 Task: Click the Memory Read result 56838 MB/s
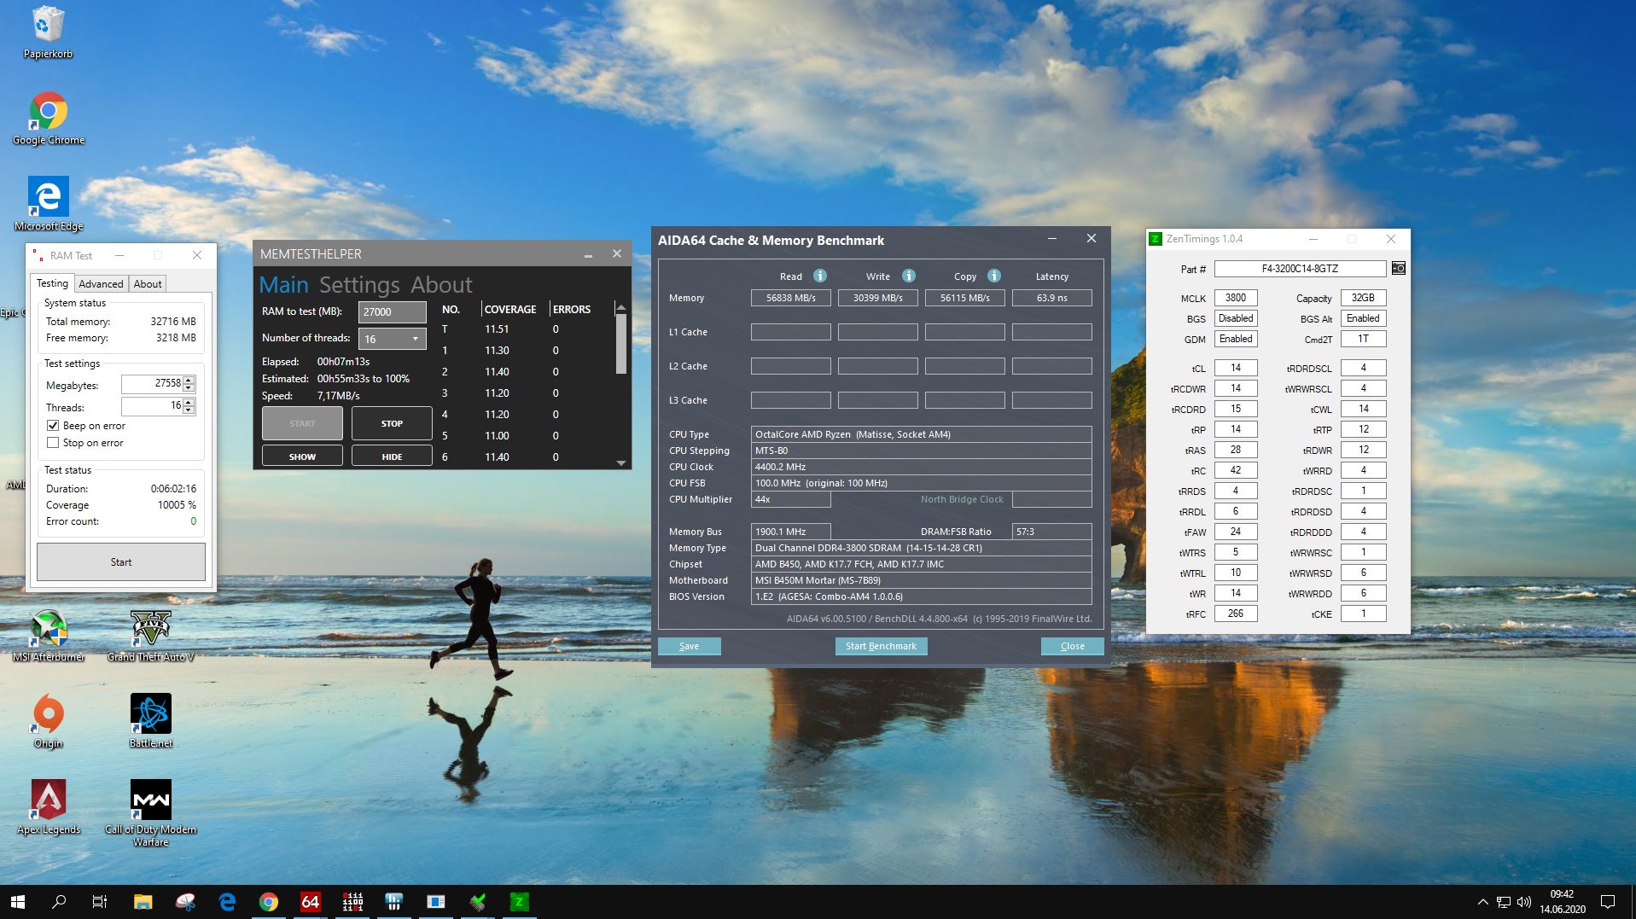tap(791, 298)
